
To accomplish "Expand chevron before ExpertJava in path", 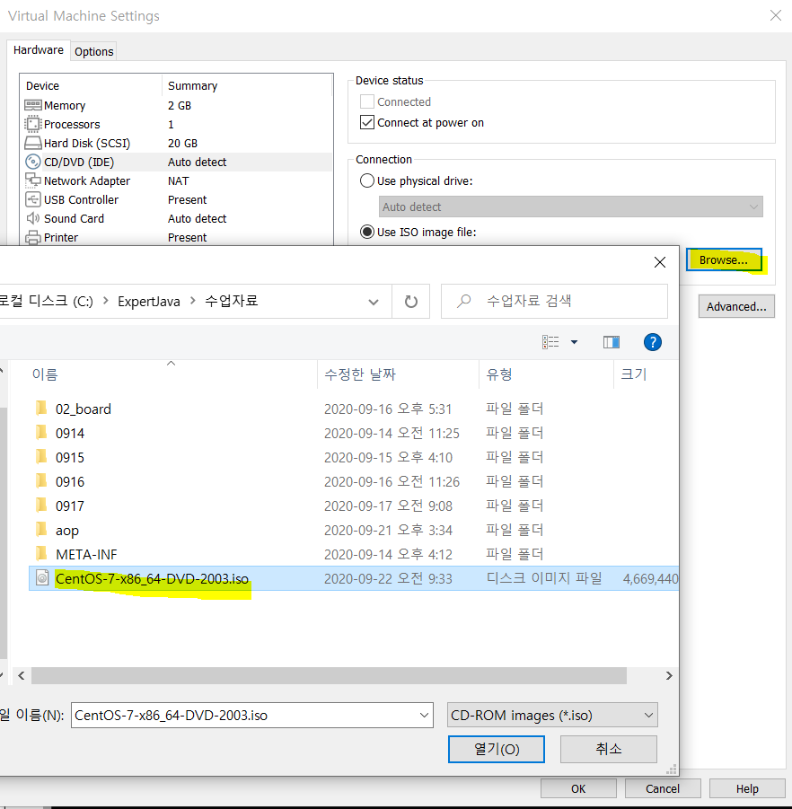I will click(106, 300).
